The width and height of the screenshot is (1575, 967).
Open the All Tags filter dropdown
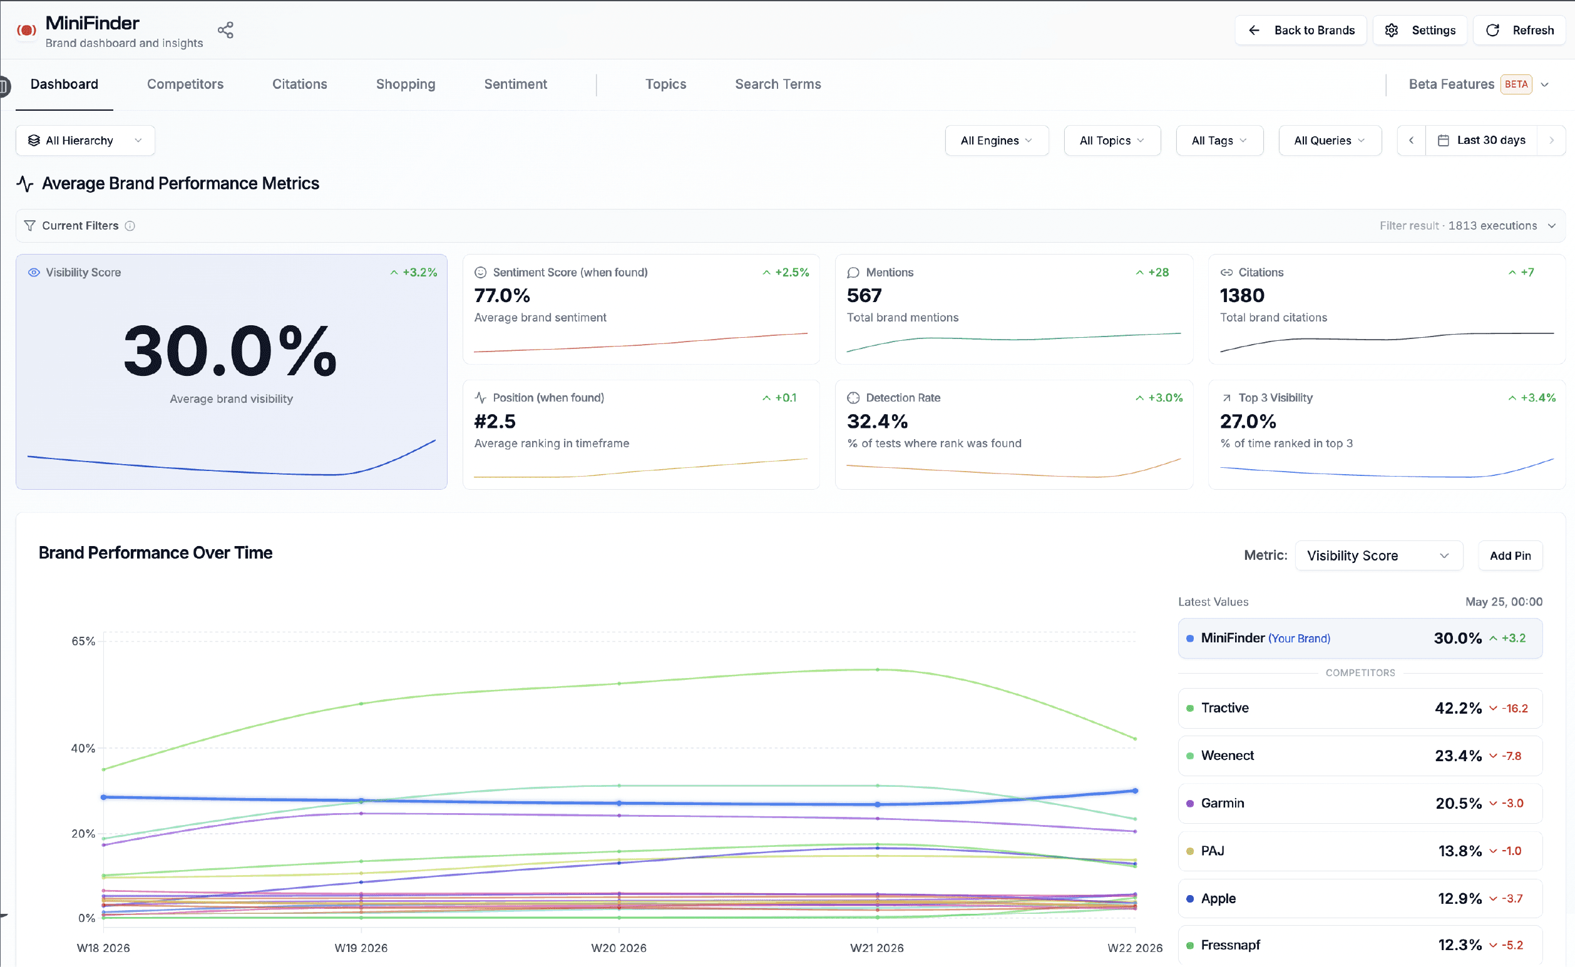tap(1219, 141)
